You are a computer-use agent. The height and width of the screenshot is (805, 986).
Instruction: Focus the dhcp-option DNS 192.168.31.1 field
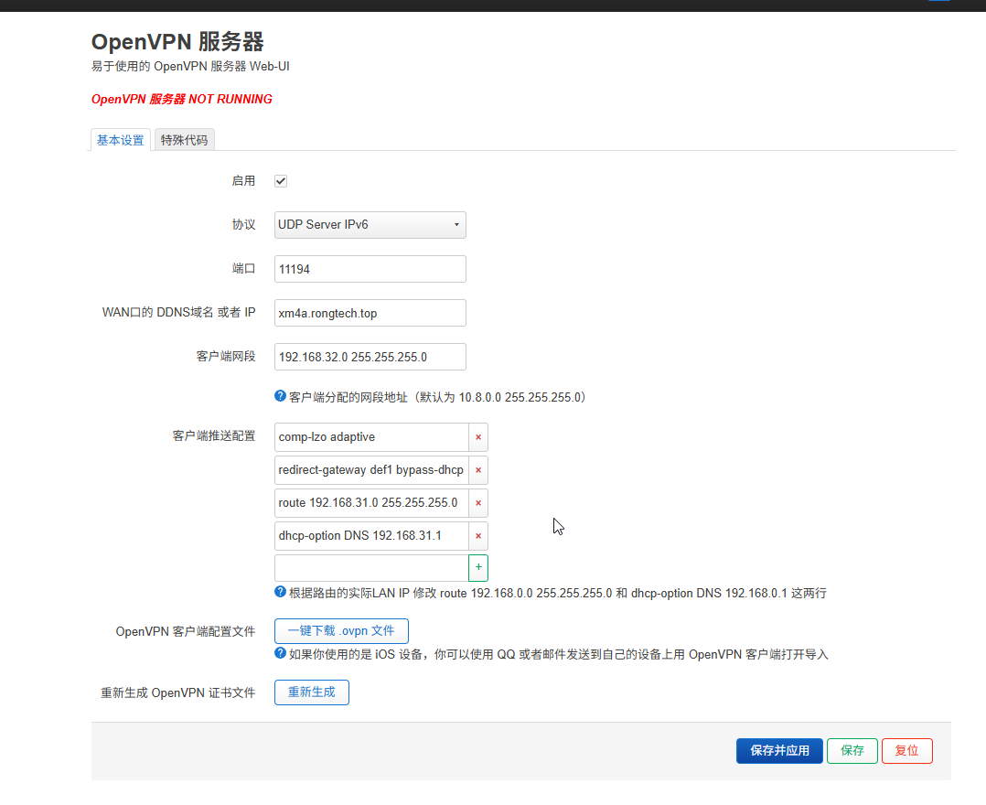(x=371, y=536)
